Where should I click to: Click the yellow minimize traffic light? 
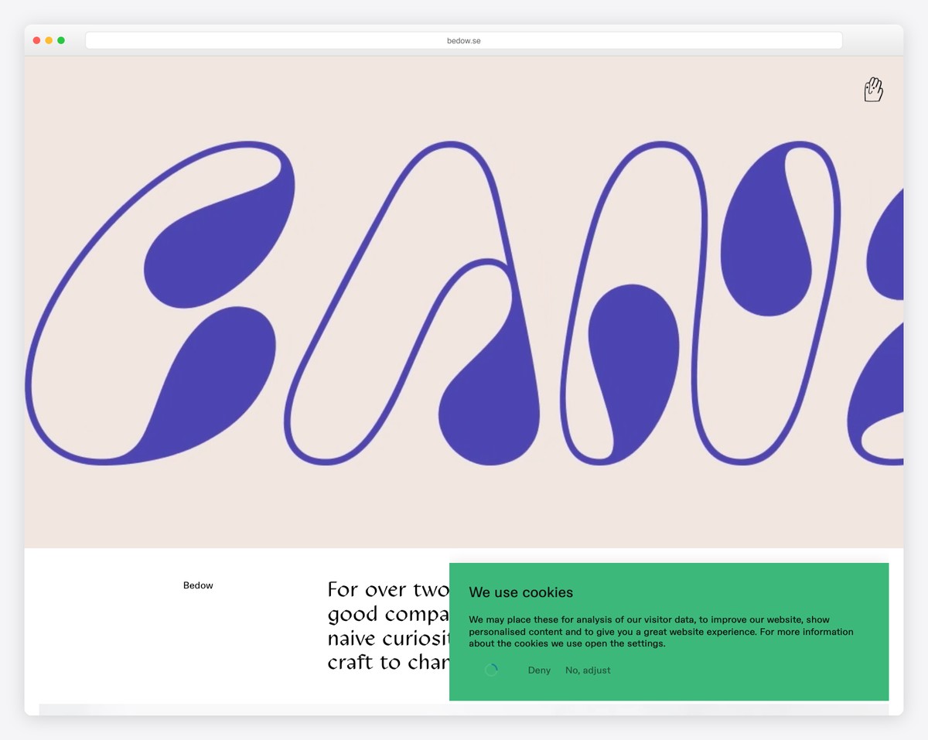tap(49, 39)
